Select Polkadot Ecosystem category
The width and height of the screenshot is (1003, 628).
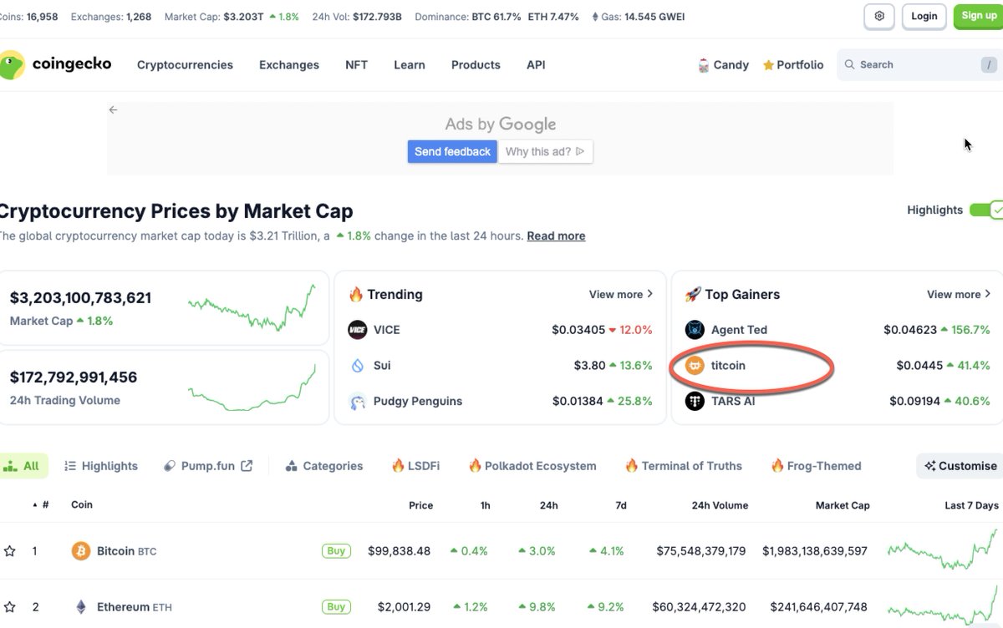tap(532, 466)
